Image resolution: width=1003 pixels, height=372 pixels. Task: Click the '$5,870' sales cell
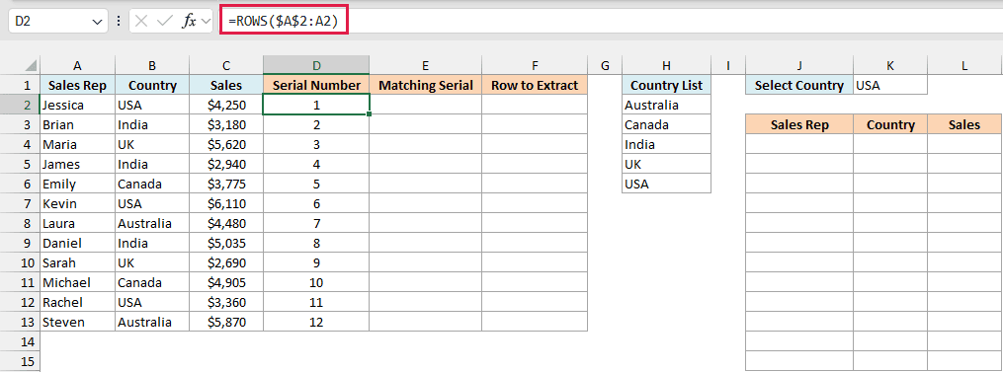(x=226, y=322)
